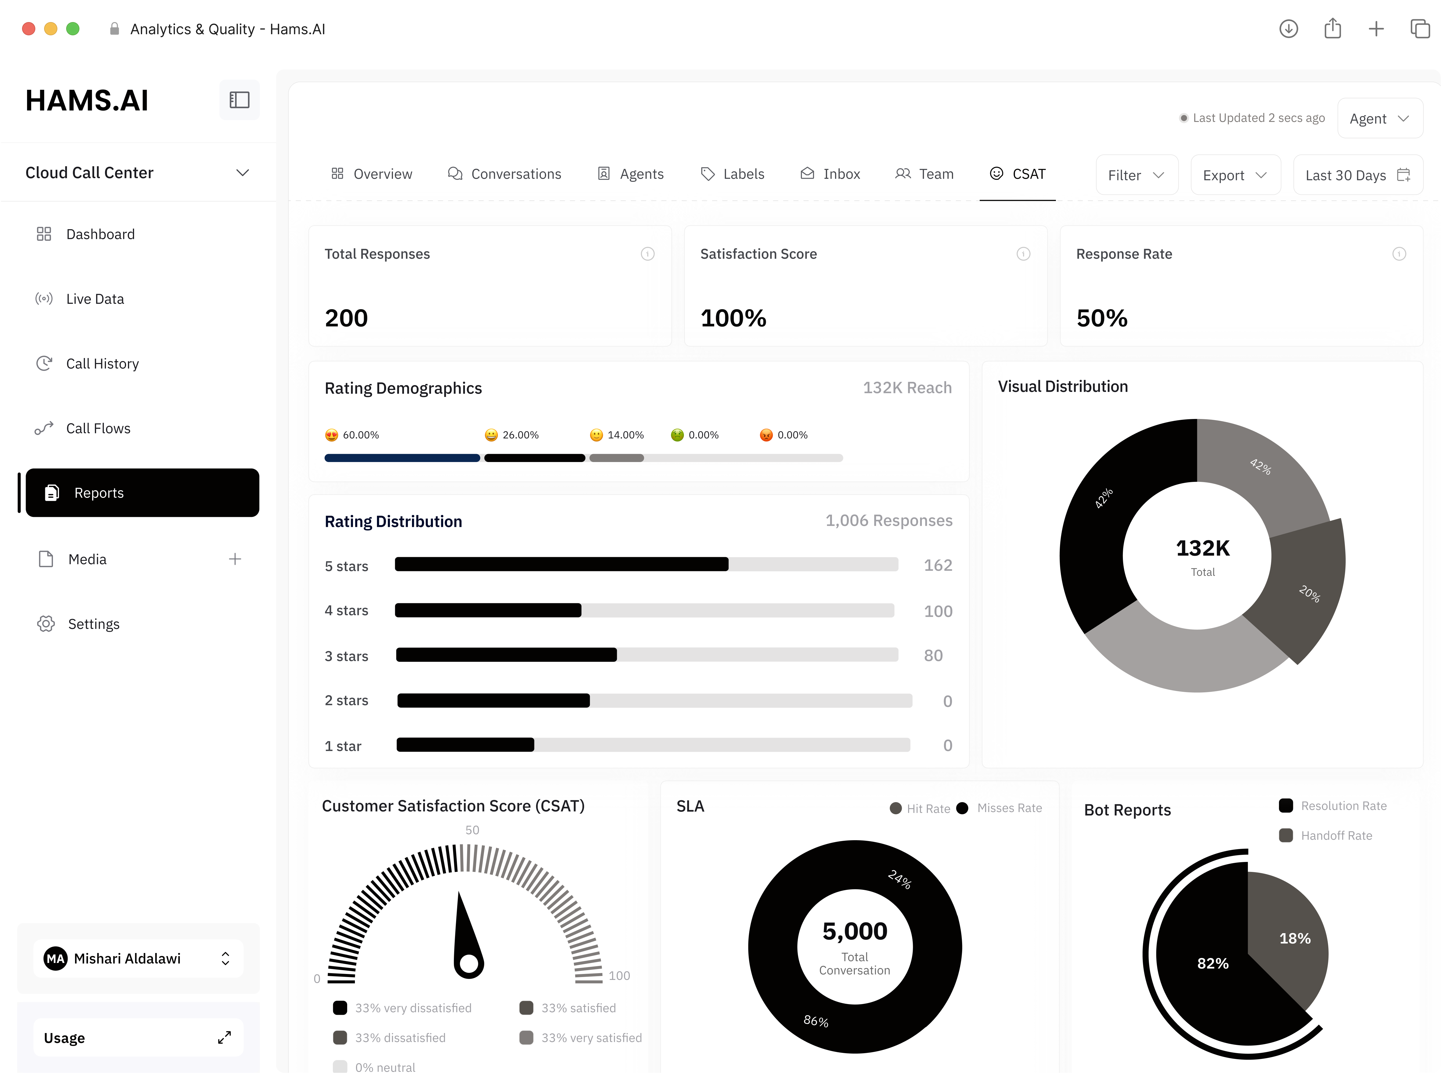Add new media with the plus icon
The height and width of the screenshot is (1089, 1456).
[x=235, y=559]
